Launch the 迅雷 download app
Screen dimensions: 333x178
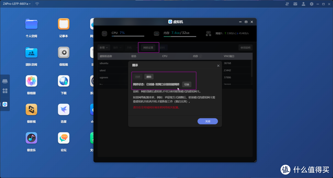64,110
